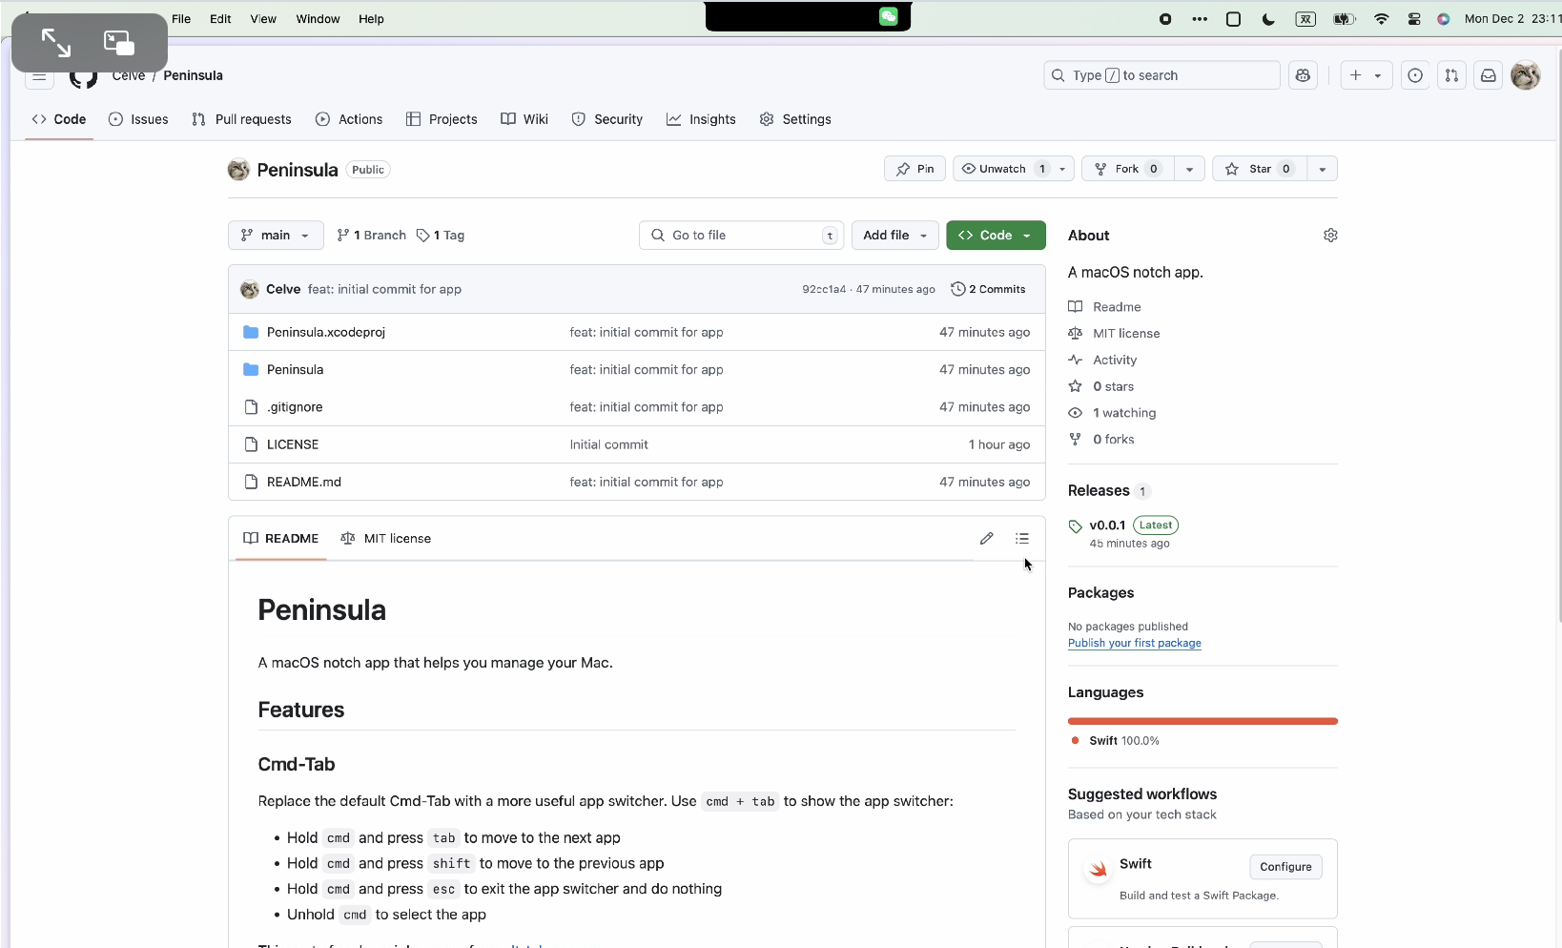The image size is (1562, 948).
Task: Expand the Add file dropdown
Action: pos(894,236)
